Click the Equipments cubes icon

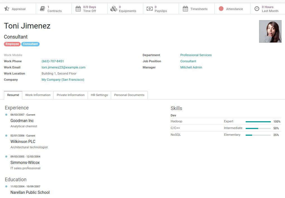[x=114, y=9]
